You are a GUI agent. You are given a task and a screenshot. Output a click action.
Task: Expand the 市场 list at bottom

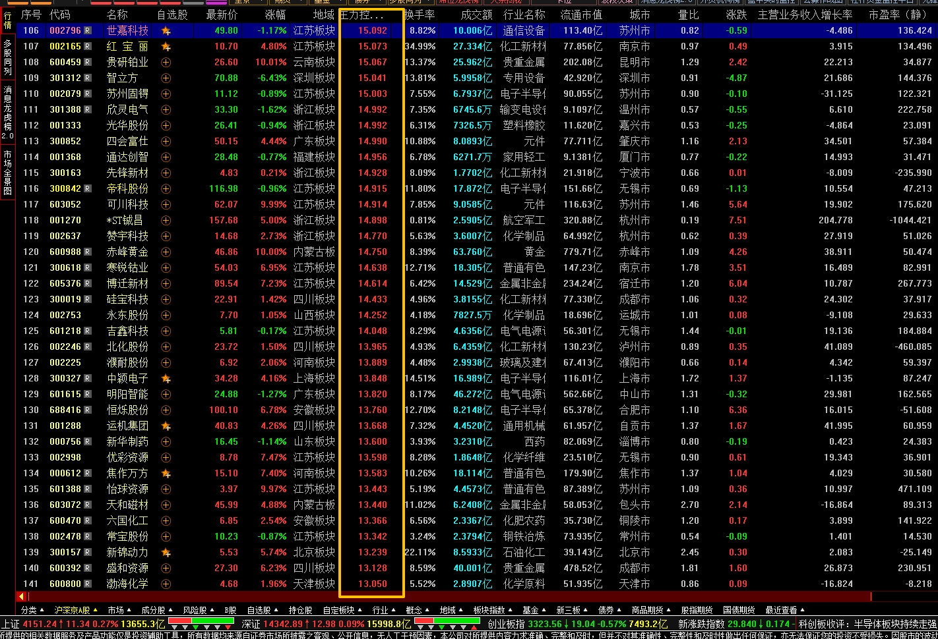click(x=119, y=610)
